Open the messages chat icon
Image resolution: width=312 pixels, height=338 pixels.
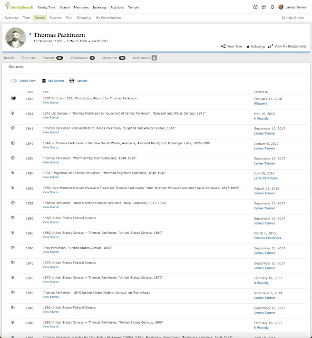click(x=264, y=7)
